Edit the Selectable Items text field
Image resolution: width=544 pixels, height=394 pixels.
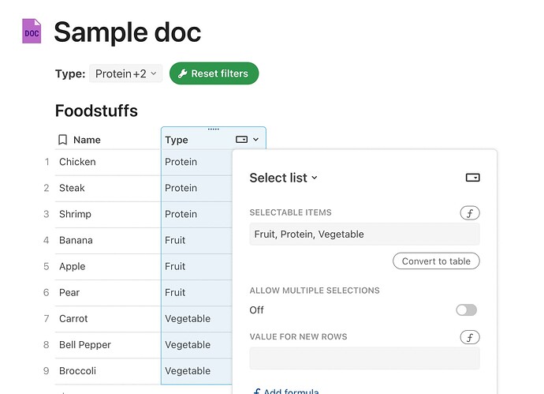[364, 235]
